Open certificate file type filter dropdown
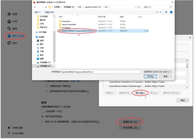The image size is (194, 139). point(158,72)
